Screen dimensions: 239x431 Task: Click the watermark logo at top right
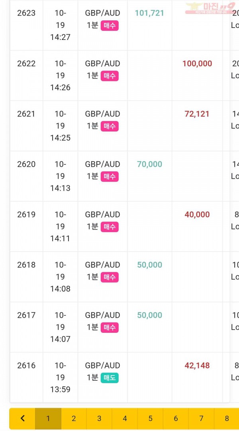tap(210, 8)
